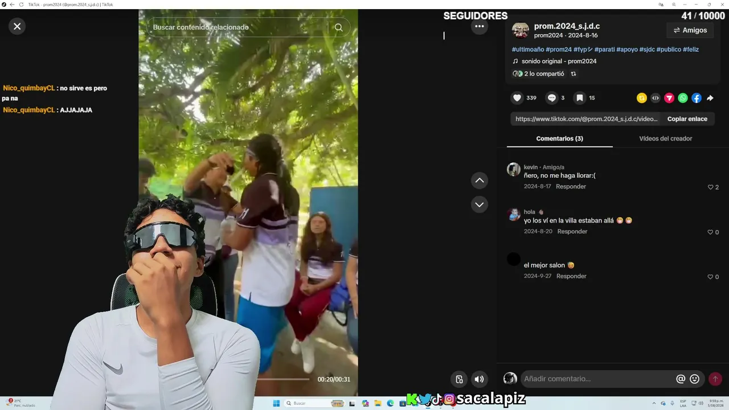Open prom.2024_s.j.d.c profile avatar

521,30
